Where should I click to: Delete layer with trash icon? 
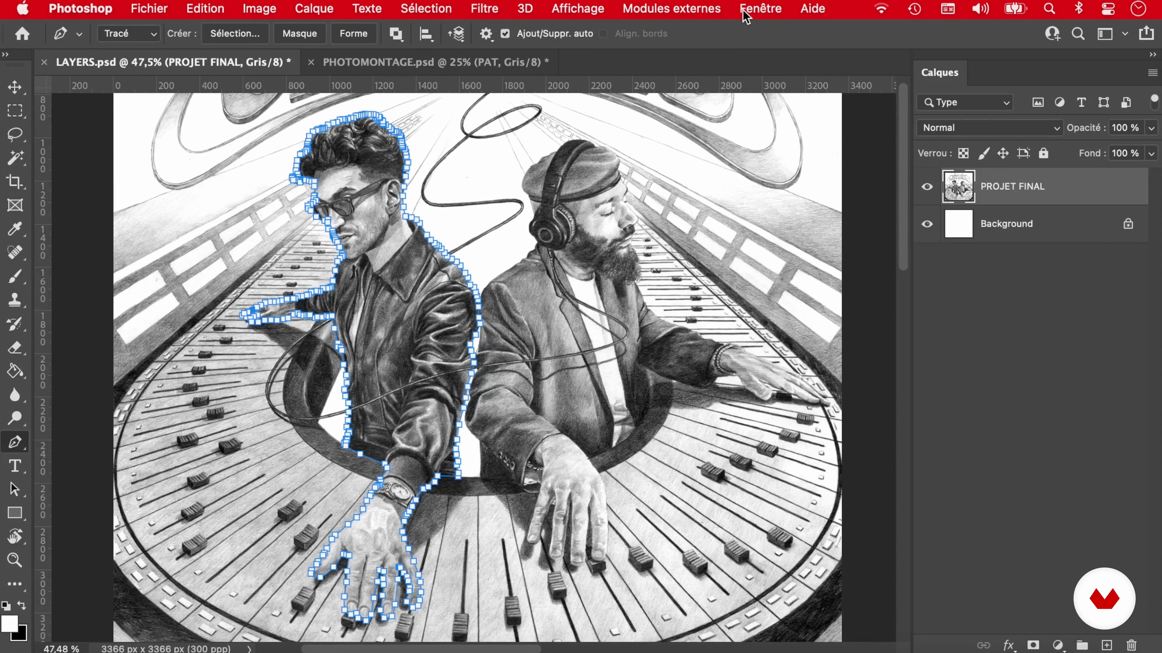point(1131,645)
